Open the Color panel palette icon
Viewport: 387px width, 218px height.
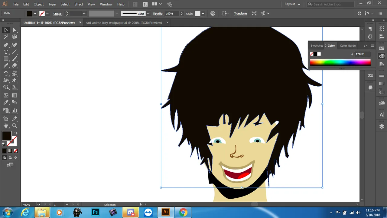(382, 56)
